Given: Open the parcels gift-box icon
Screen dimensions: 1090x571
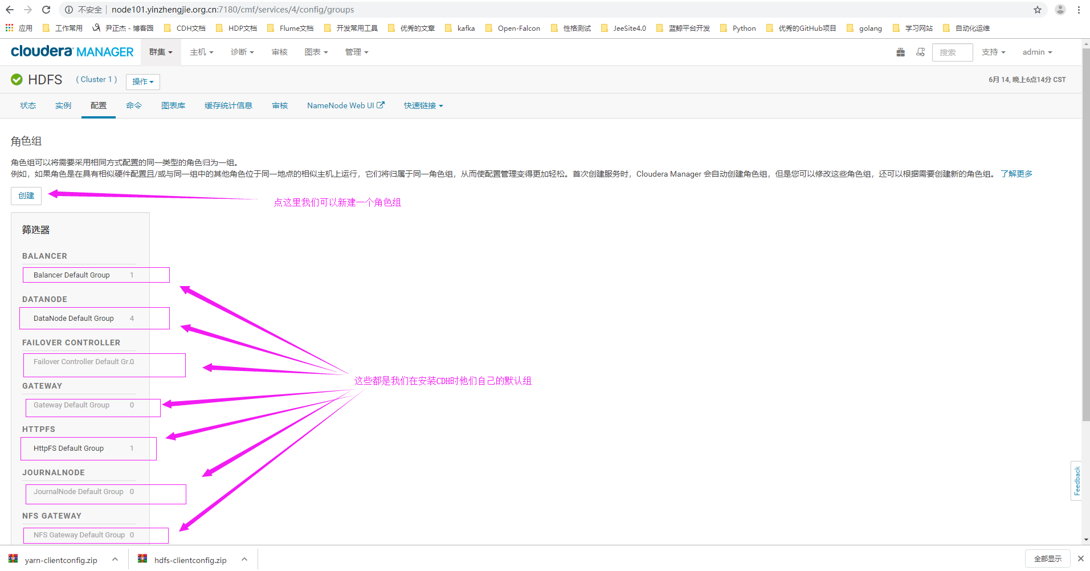Looking at the screenshot, I should pos(900,52).
